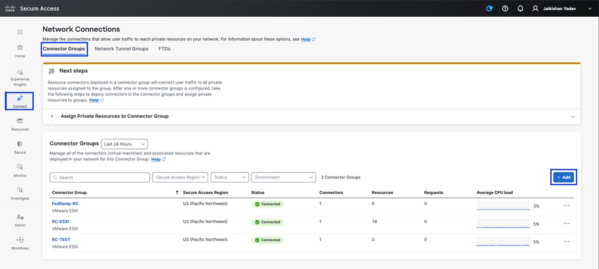Open more options for FedRamp-RC row
Image resolution: width=599 pixels, height=269 pixels.
[x=566, y=205]
